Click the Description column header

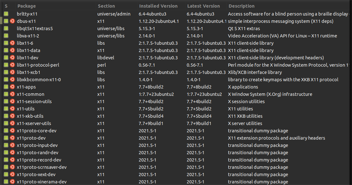(241, 6)
